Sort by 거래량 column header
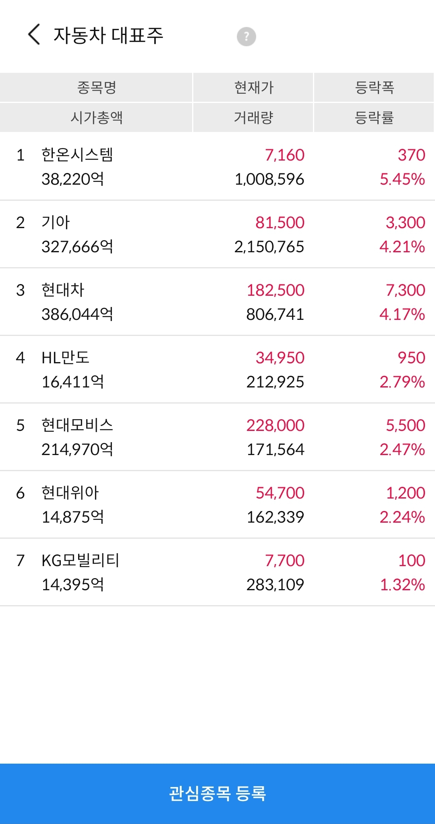 pyautogui.click(x=253, y=117)
